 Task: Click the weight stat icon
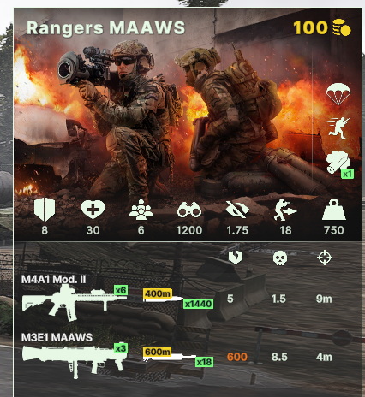coord(334,210)
